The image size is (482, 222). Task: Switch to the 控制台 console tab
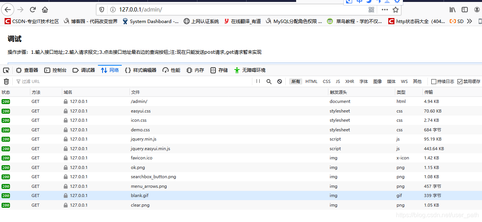pos(55,70)
